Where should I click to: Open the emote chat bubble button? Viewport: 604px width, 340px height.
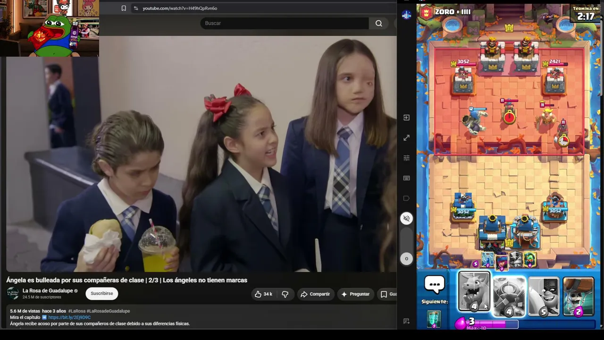pyautogui.click(x=435, y=284)
